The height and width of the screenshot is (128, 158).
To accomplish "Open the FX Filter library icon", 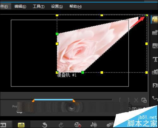I will pyautogui.click(x=155, y=85).
